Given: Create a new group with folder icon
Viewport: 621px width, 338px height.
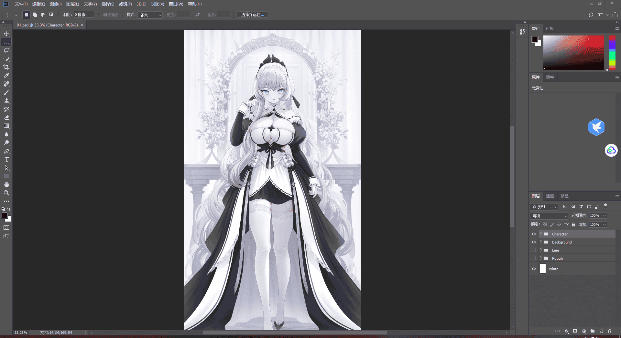Looking at the screenshot, I should tap(593, 331).
